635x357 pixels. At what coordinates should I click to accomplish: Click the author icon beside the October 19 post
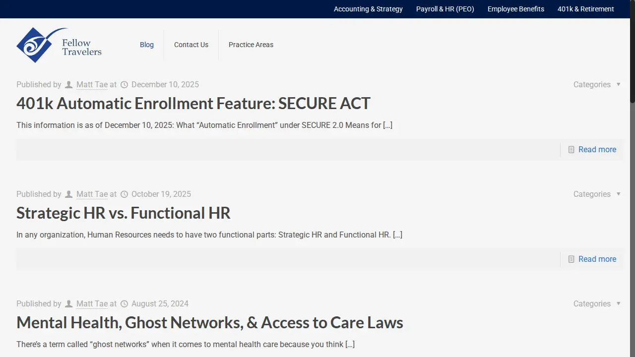[x=69, y=194]
